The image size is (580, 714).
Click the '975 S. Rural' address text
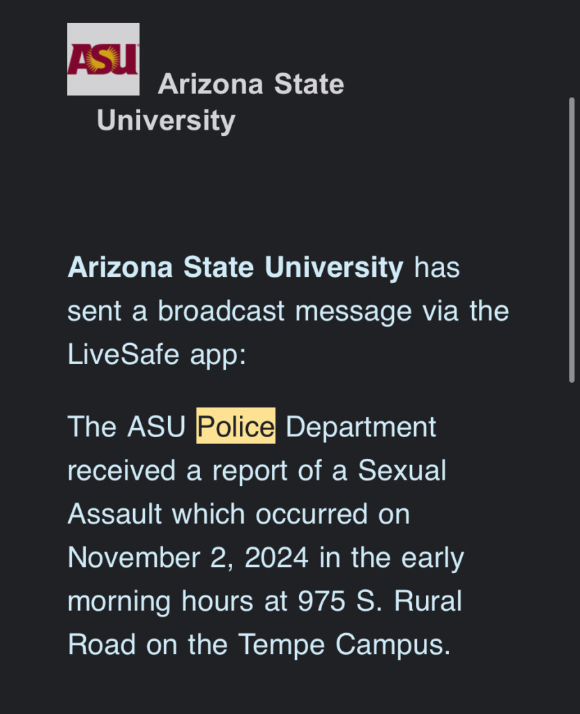pos(380,601)
